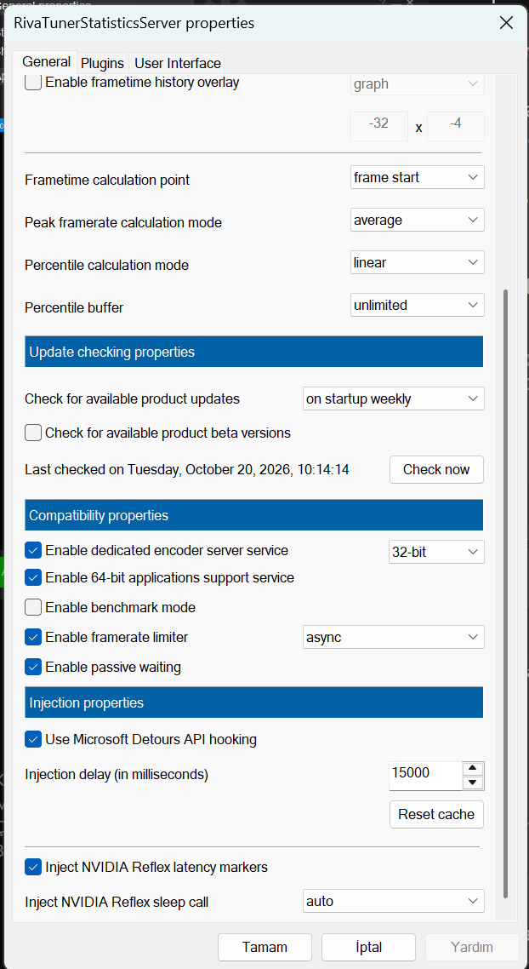Click the Percentile calculation mode label

coord(107,266)
